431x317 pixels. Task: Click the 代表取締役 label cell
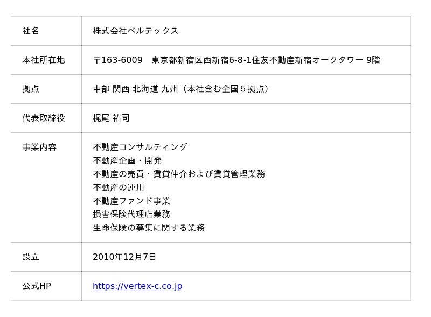pos(44,118)
